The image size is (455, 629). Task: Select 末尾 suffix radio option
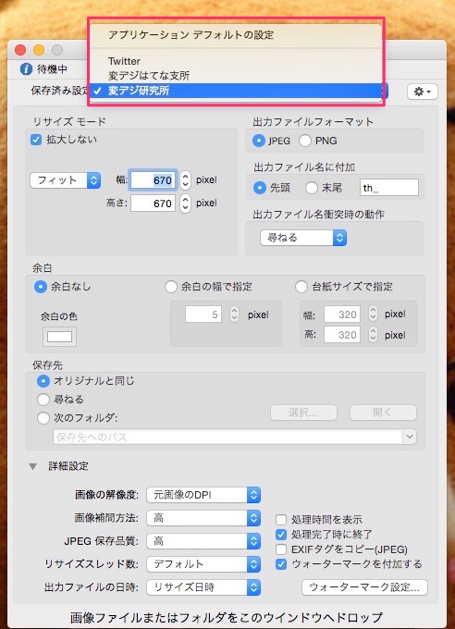[312, 188]
